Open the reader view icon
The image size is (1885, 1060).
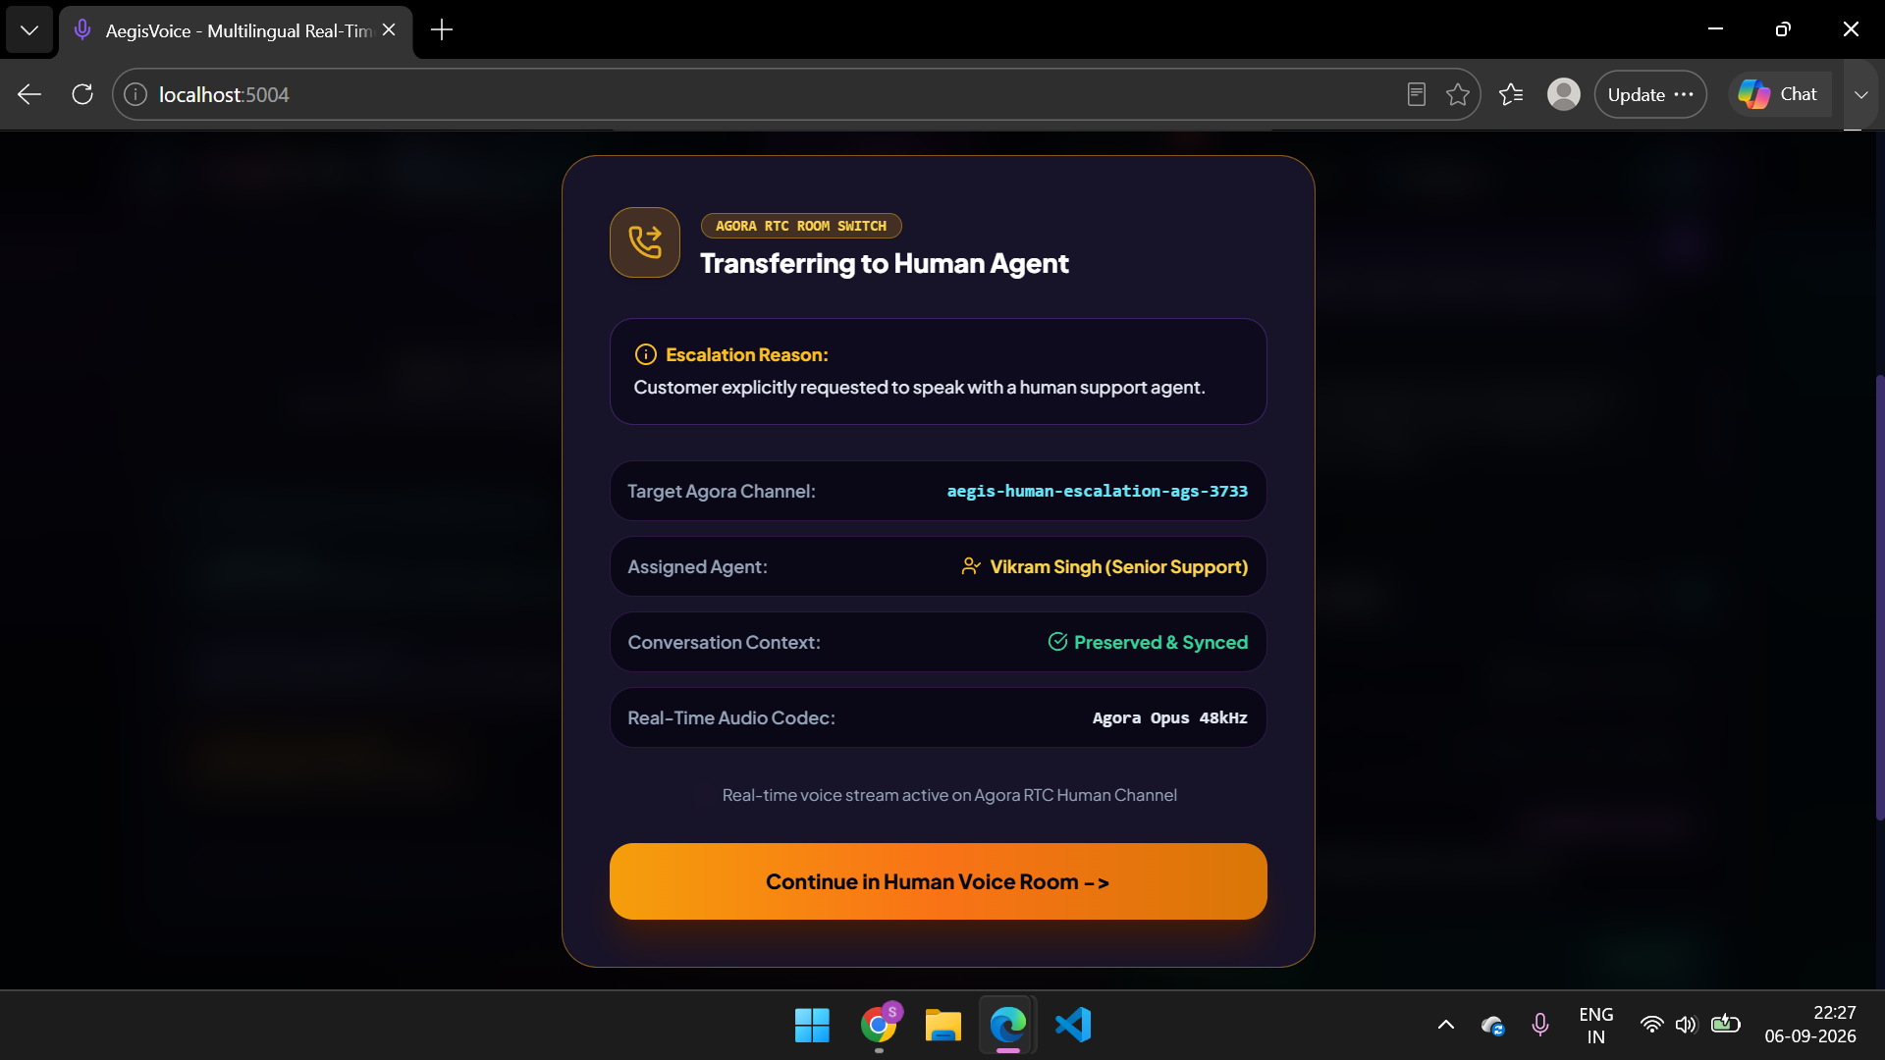click(1416, 94)
